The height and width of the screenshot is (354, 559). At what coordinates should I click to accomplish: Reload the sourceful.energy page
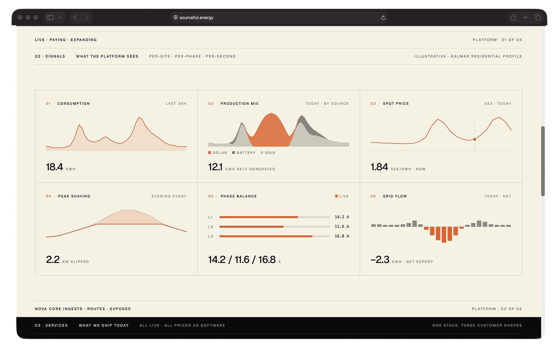tap(383, 17)
